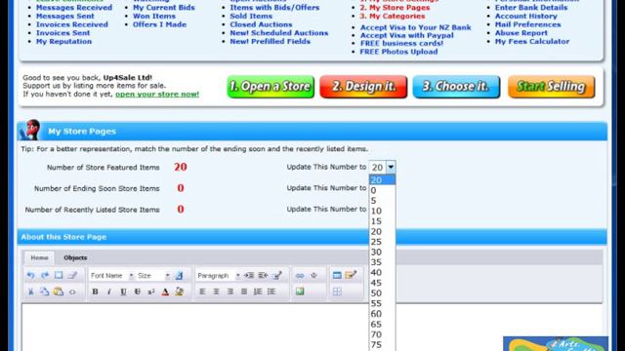Insert a bulleted list
Viewport: 625px width, 351px height.
tap(271, 292)
